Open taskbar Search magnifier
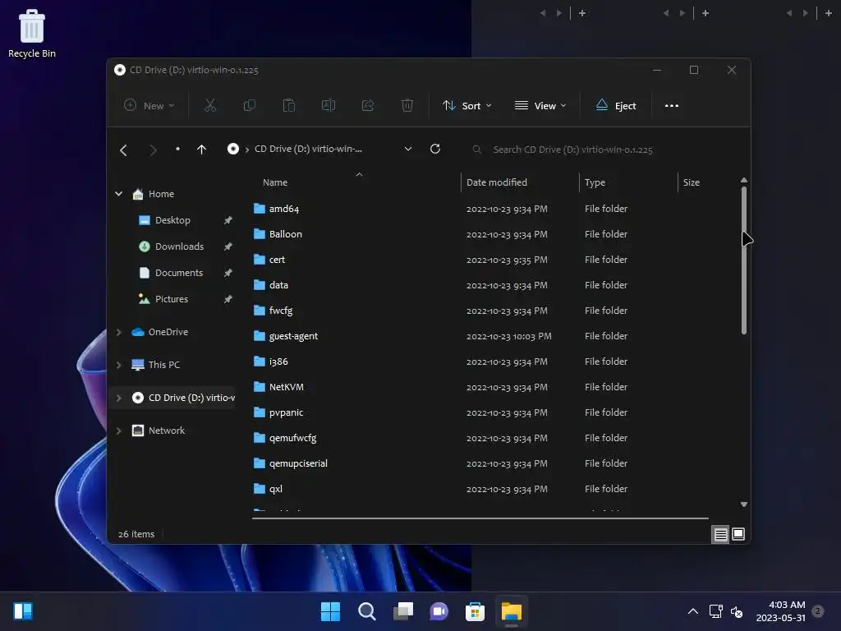841x631 pixels. pos(367,611)
